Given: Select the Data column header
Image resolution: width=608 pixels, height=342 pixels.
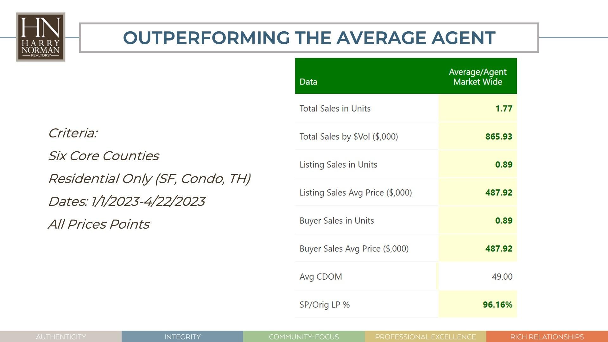Looking at the screenshot, I should (308, 82).
